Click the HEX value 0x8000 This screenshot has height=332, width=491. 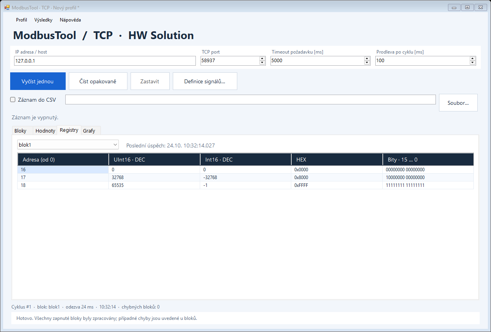(x=337, y=178)
